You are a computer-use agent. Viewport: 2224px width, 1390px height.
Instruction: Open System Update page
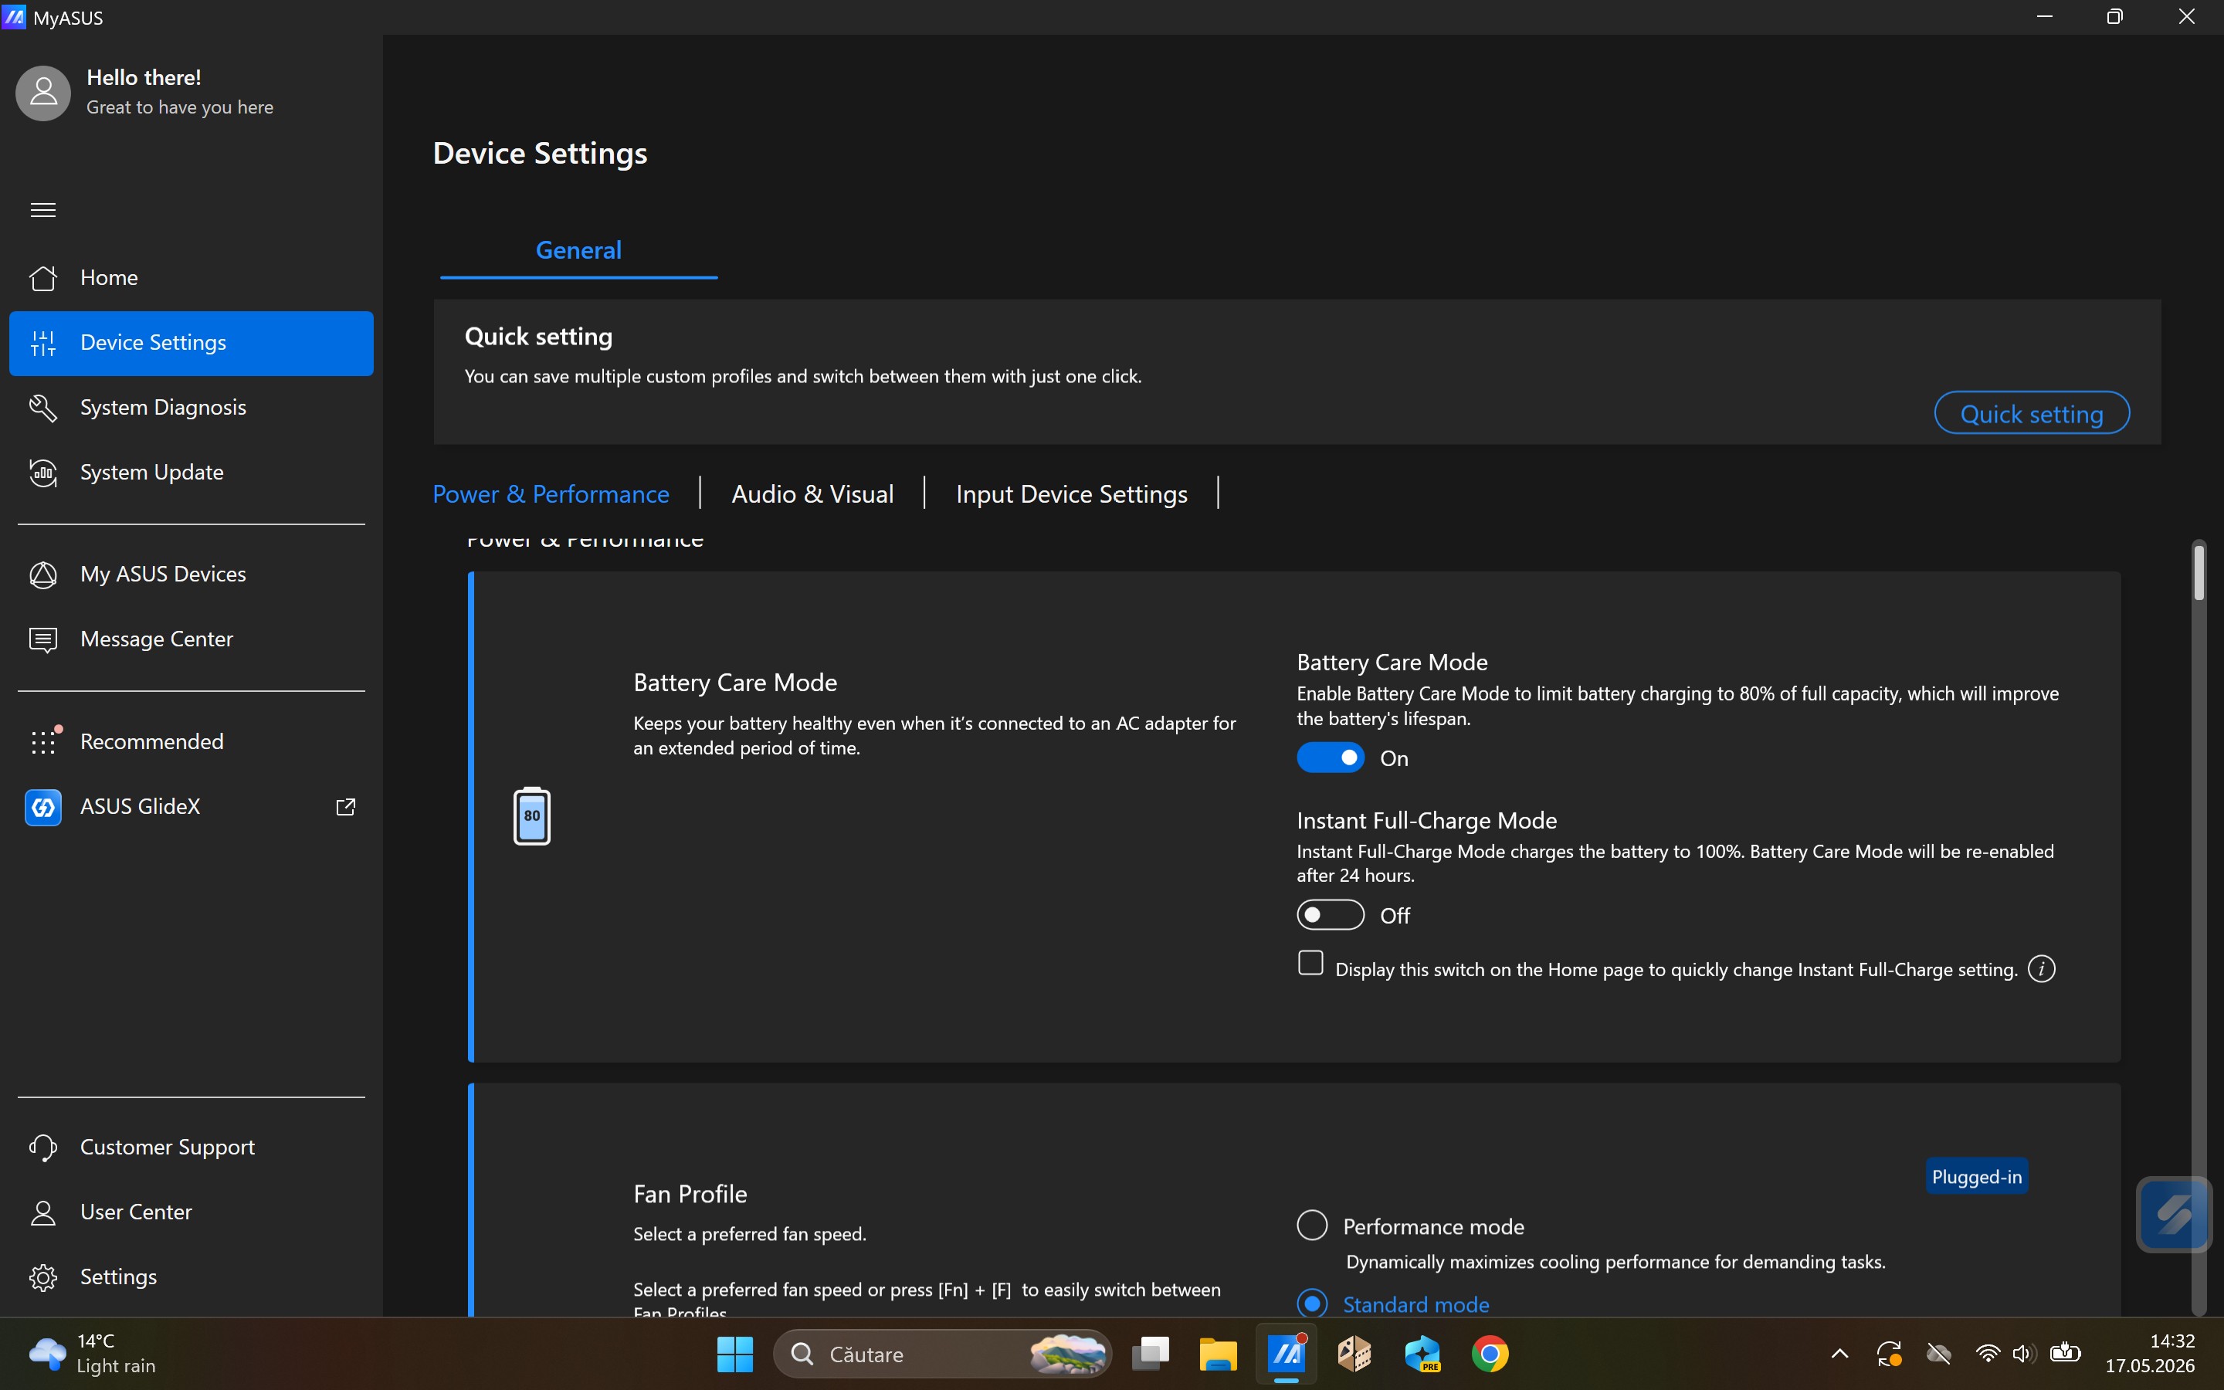tap(192, 473)
